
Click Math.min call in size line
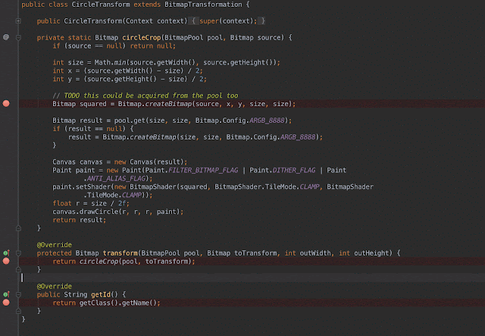111,62
